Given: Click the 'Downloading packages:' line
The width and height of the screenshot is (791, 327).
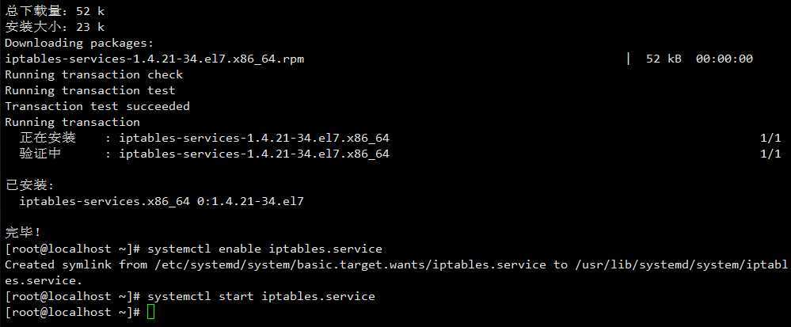Looking at the screenshot, I should pyautogui.click(x=79, y=44).
